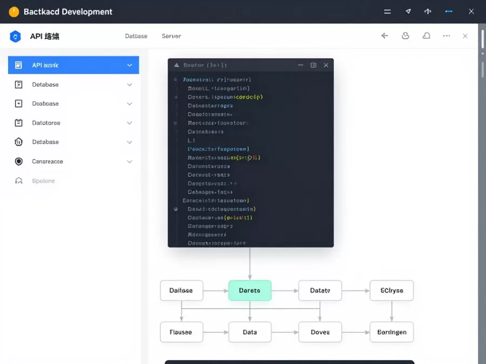Screen dimensions: 486x364
Task: Select the Detabase sidebar item
Action: (73, 85)
